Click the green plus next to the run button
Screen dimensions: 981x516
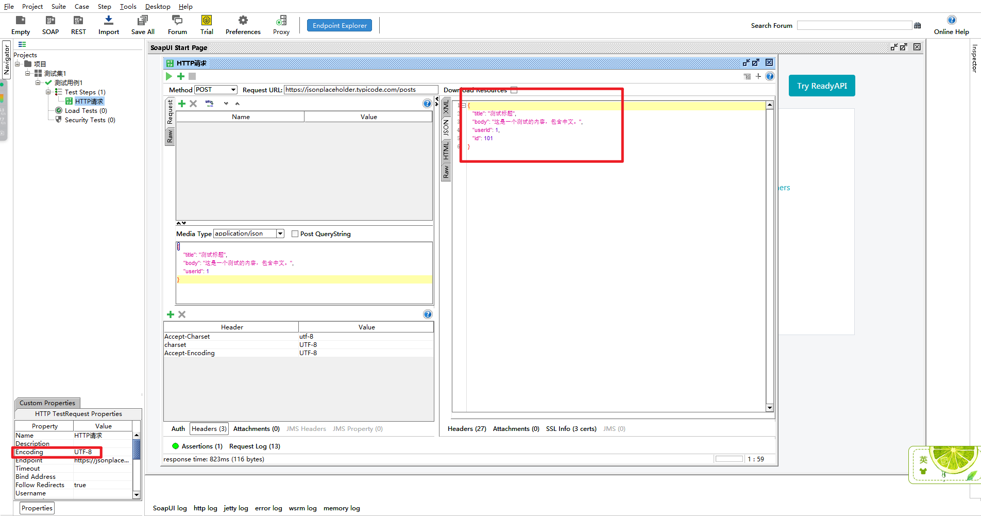181,76
